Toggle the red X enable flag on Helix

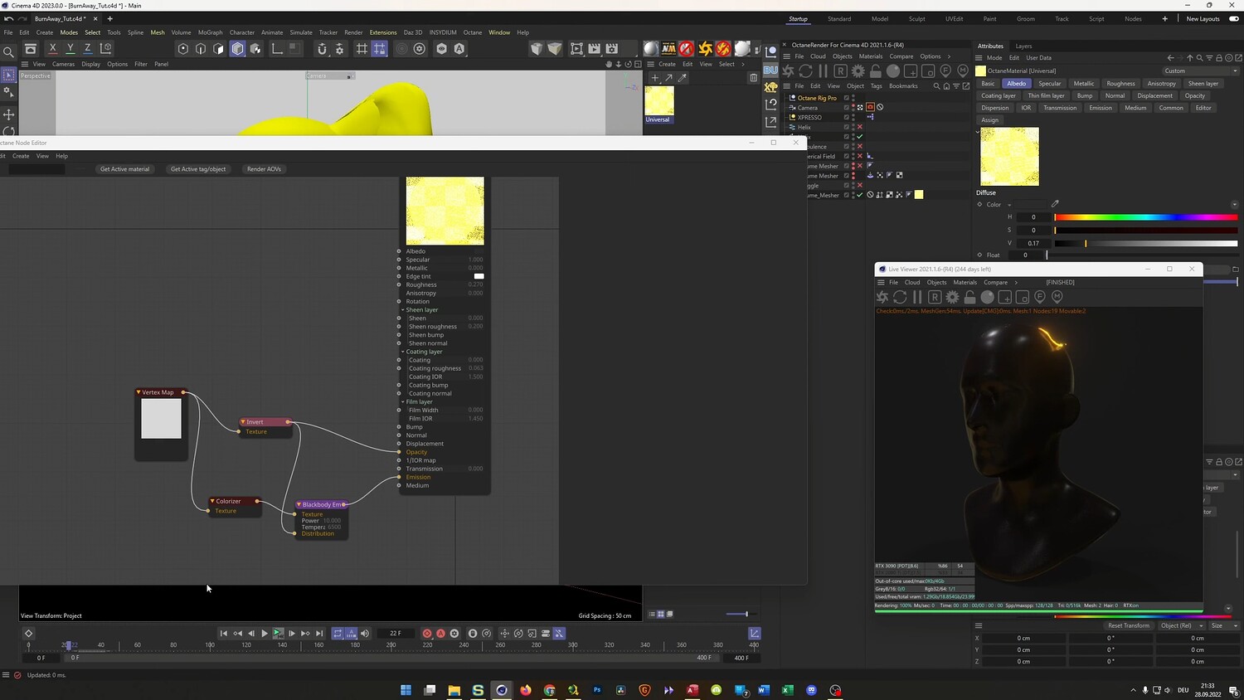(x=860, y=127)
